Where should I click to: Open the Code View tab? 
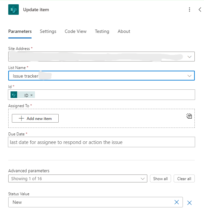coord(75,31)
